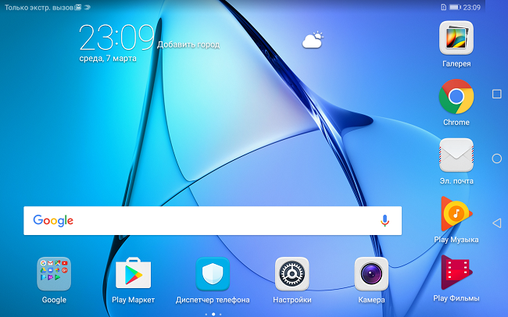Tap the recent apps square button
Image resolution: width=508 pixels, height=317 pixels.
click(x=496, y=94)
